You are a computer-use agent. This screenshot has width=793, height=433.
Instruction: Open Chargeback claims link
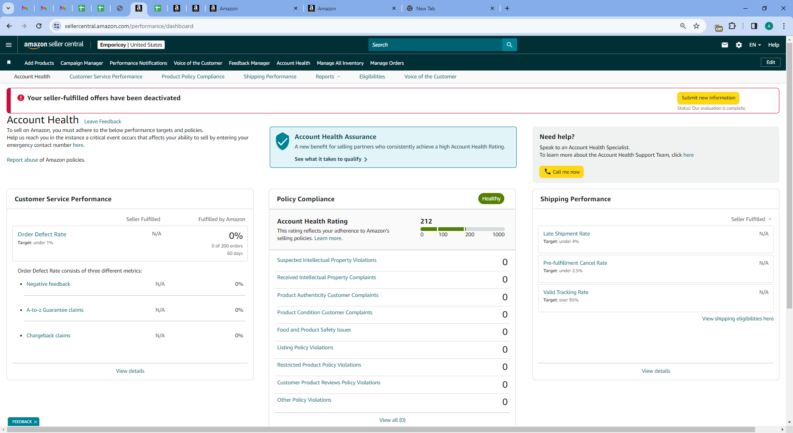point(48,336)
